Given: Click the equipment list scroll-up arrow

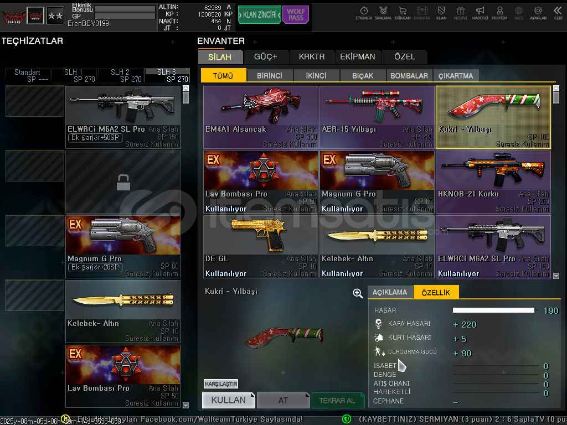Looking at the screenshot, I should (x=186, y=88).
